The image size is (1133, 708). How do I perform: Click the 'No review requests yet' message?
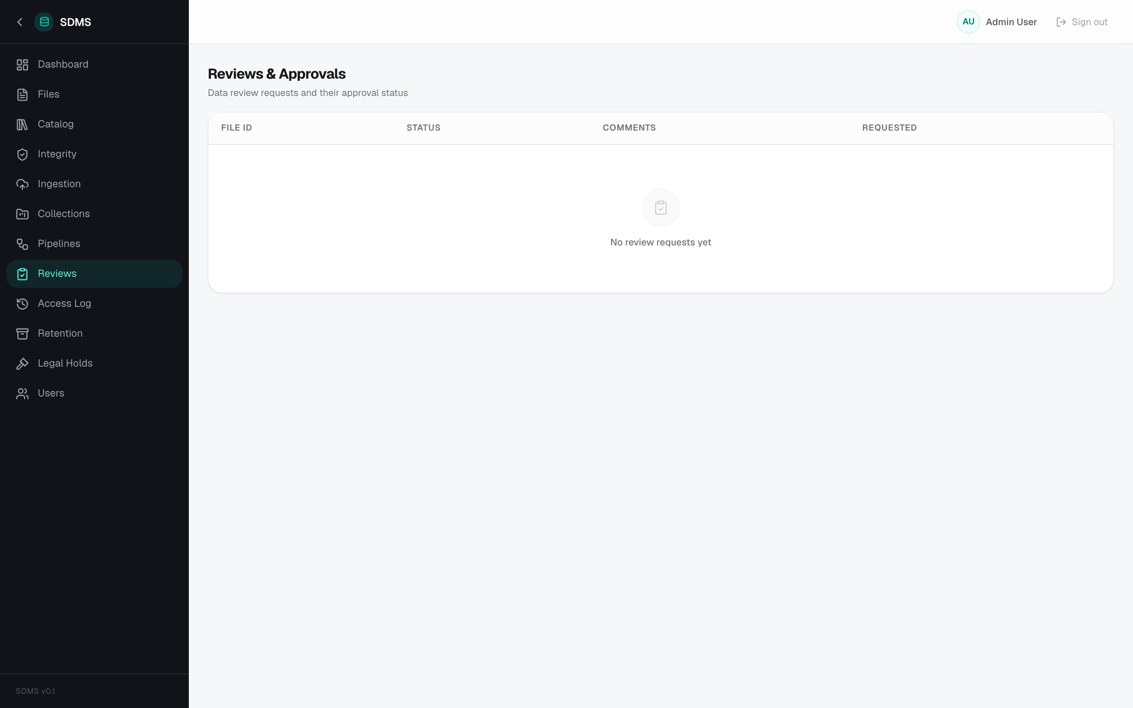(x=661, y=242)
